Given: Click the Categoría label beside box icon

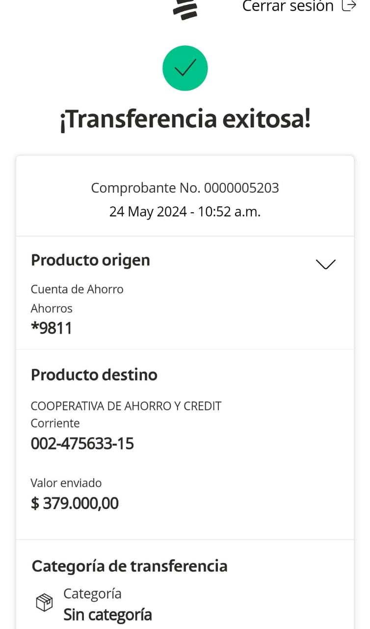Looking at the screenshot, I should tap(92, 594).
